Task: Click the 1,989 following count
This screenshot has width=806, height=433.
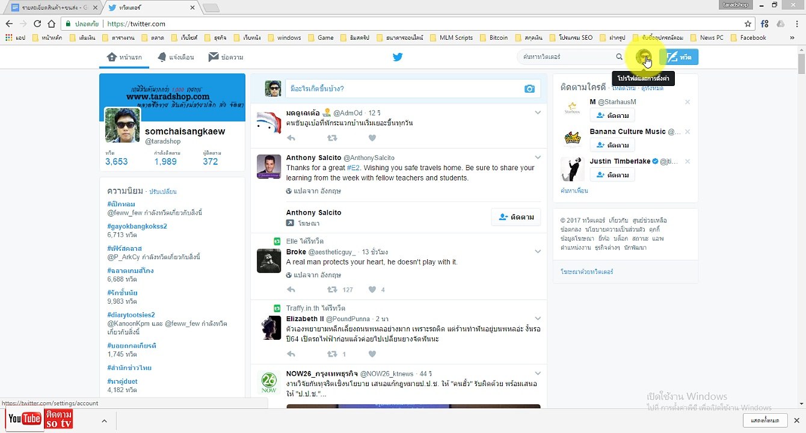Action: tap(165, 161)
